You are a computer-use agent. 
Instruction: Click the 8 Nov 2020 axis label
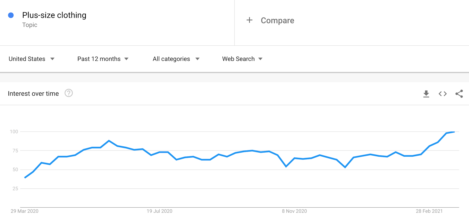[x=294, y=211]
